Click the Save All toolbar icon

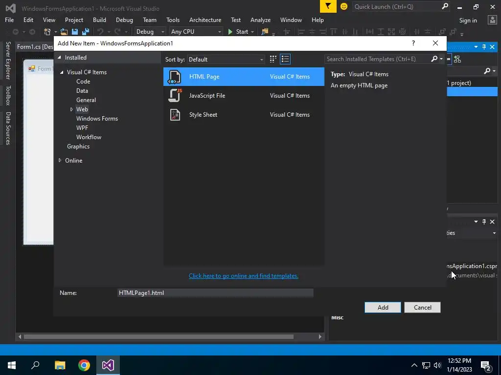pos(85,32)
